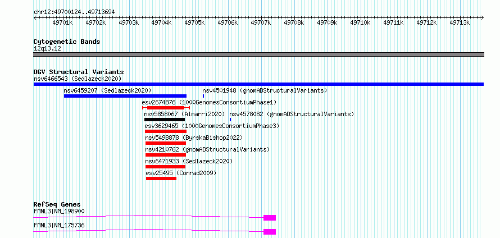Click the right arrowhead of the ruler
Image resolution: width=500 pixels, height=238 pixels.
(483, 18)
